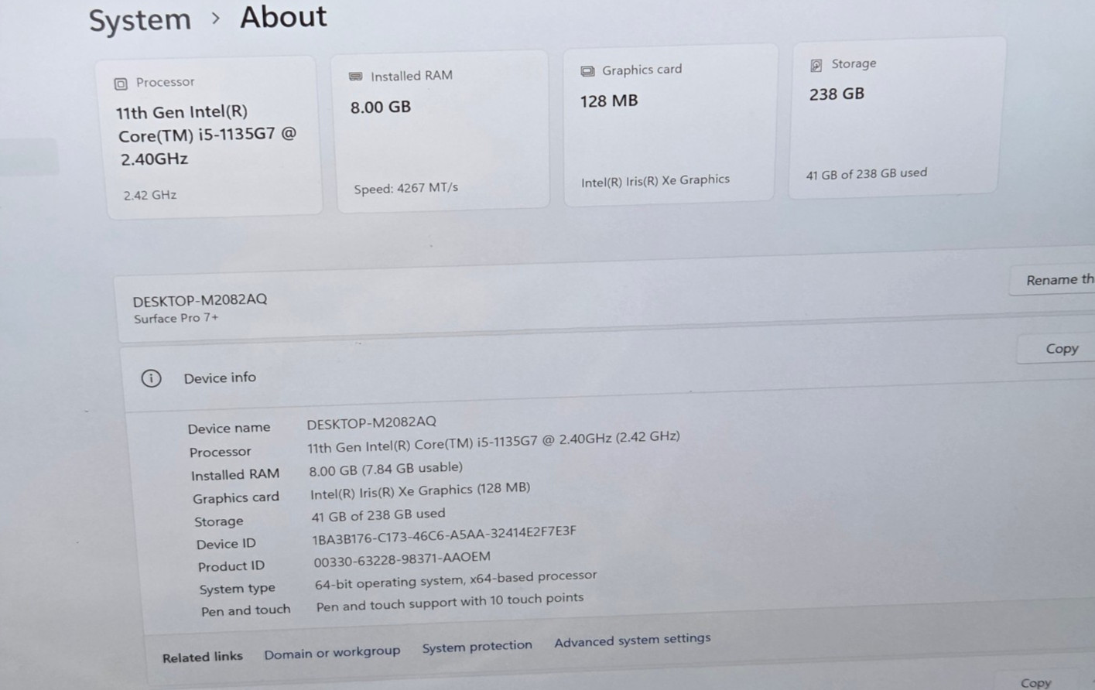Click the Surface Pro 7+ model text

tap(176, 318)
